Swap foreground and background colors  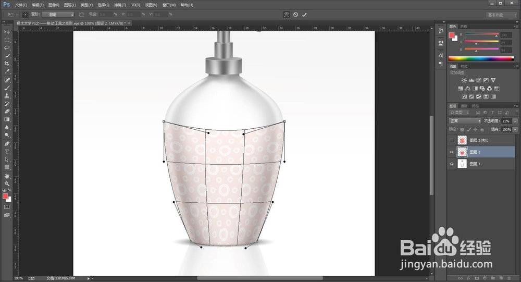pyautogui.click(x=9, y=190)
